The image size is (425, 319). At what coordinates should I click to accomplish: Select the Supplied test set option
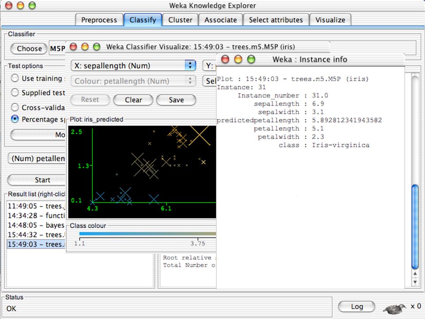click(15, 93)
